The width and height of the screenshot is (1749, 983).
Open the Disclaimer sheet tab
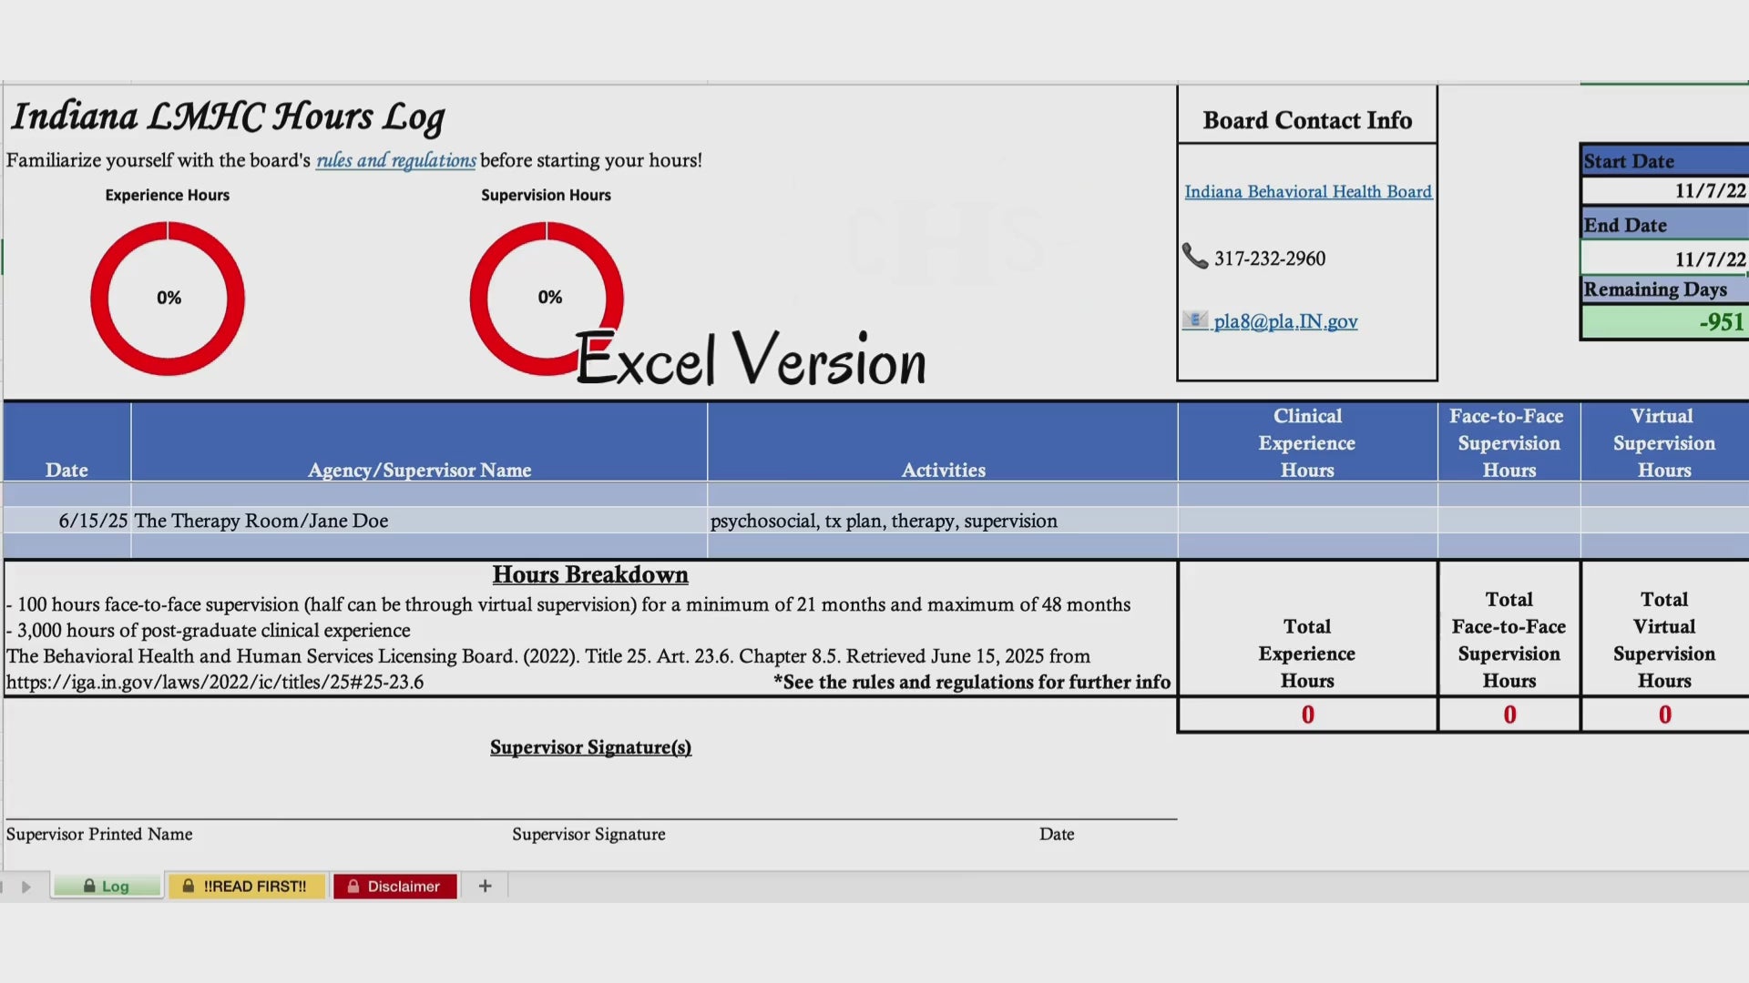tap(394, 886)
